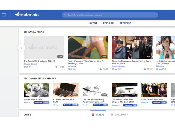This screenshot has height=131, width=175.
Task: Click the Videos tab play icon
Action: (x=93, y=115)
